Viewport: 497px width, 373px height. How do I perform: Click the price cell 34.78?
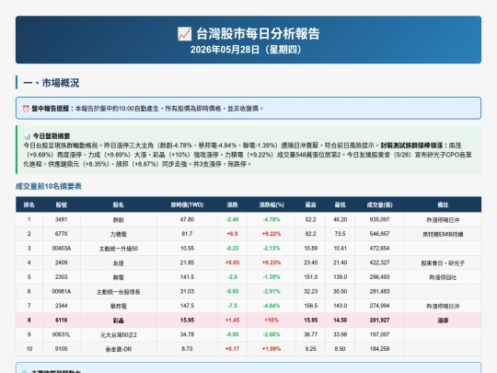[x=188, y=334]
